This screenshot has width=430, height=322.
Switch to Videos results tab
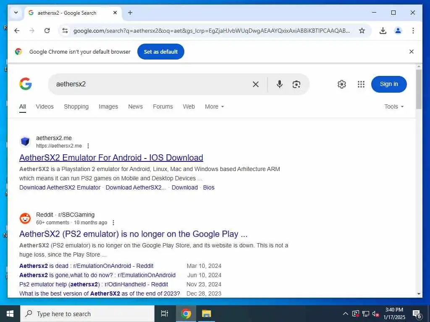45,106
